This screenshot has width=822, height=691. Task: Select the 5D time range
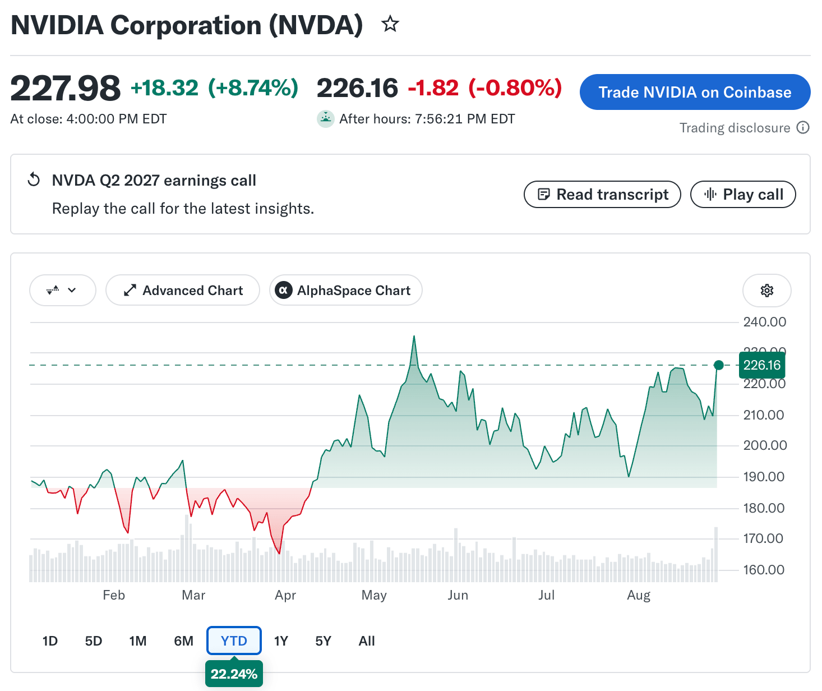[x=94, y=641]
